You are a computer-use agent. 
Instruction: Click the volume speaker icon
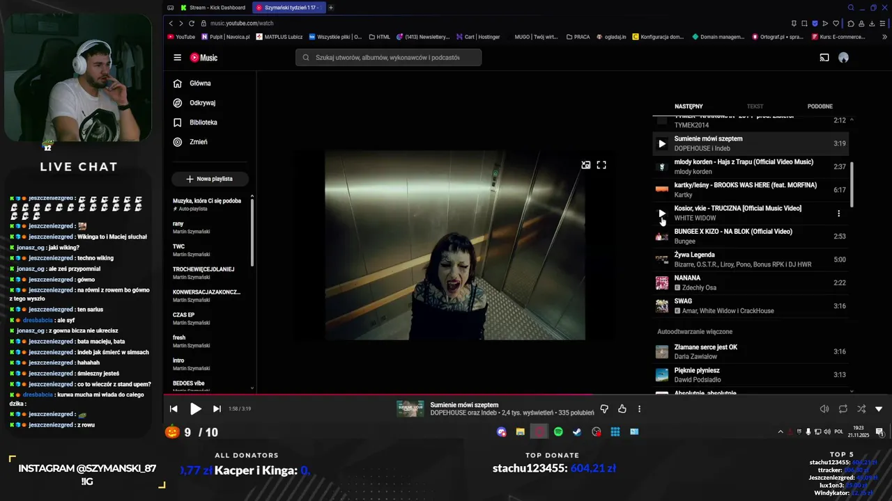coord(824,409)
